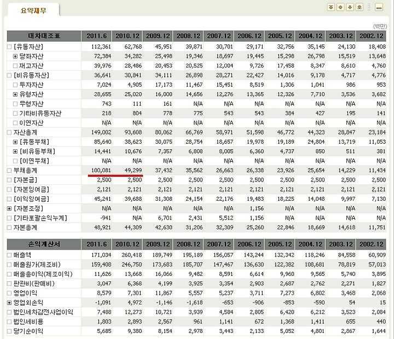
Task: Tick the [자본잉여금] checkbox
Action: coord(9,190)
